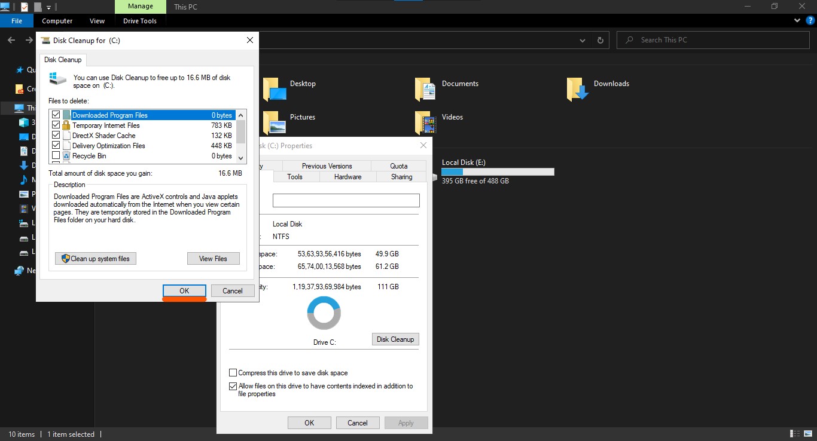Click the Search This PC field
This screenshot has height=441, width=817.
click(714, 40)
